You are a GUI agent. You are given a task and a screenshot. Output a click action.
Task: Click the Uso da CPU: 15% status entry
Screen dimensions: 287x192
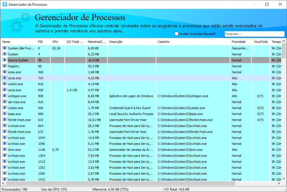(54, 189)
